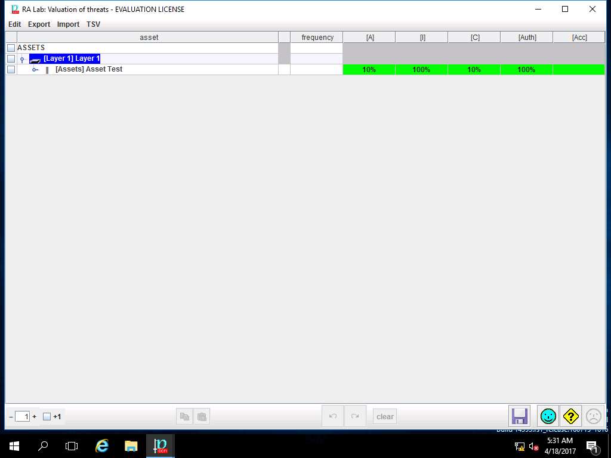Viewport: 611px width, 458px height.
Task: Click the floppy disk save icon
Action: 520,416
